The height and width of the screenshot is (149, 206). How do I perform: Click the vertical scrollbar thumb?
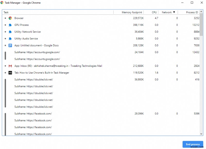(201, 24)
